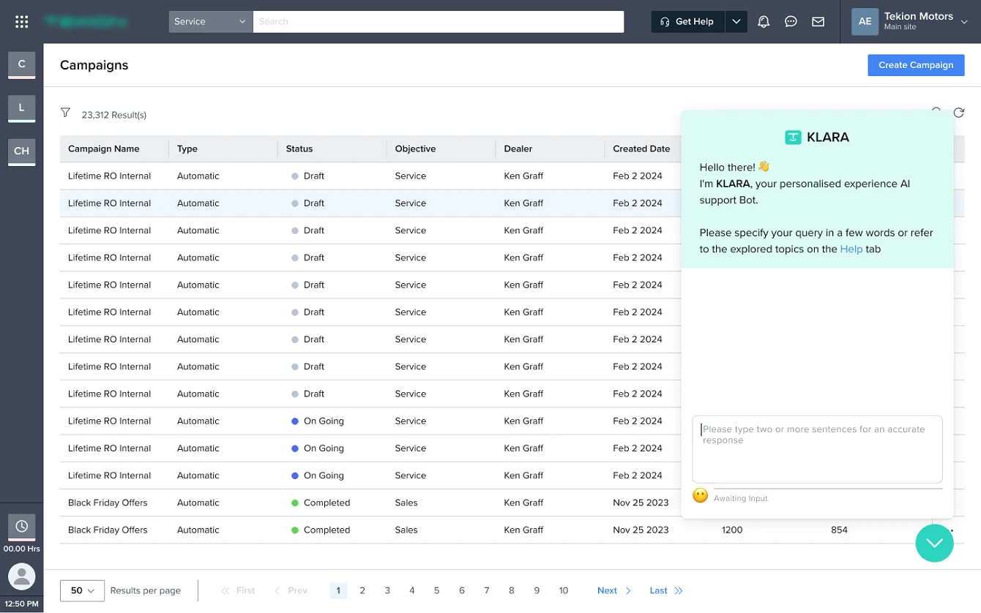Click the Create Campaign button
The image size is (981, 613).
[916, 65]
